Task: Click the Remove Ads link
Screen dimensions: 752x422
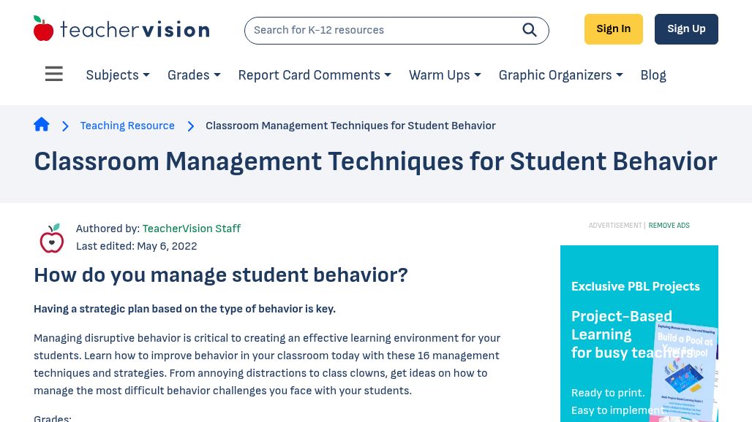Action: coord(669,226)
